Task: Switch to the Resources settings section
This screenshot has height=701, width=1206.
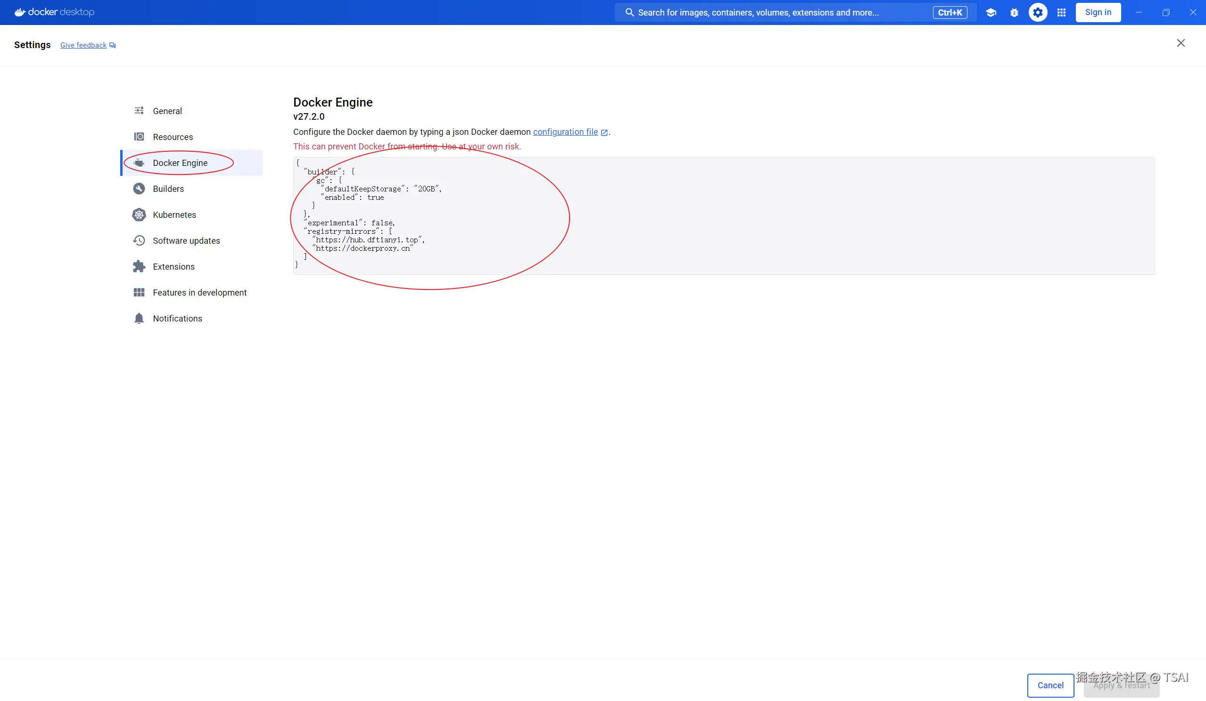Action: tap(173, 137)
